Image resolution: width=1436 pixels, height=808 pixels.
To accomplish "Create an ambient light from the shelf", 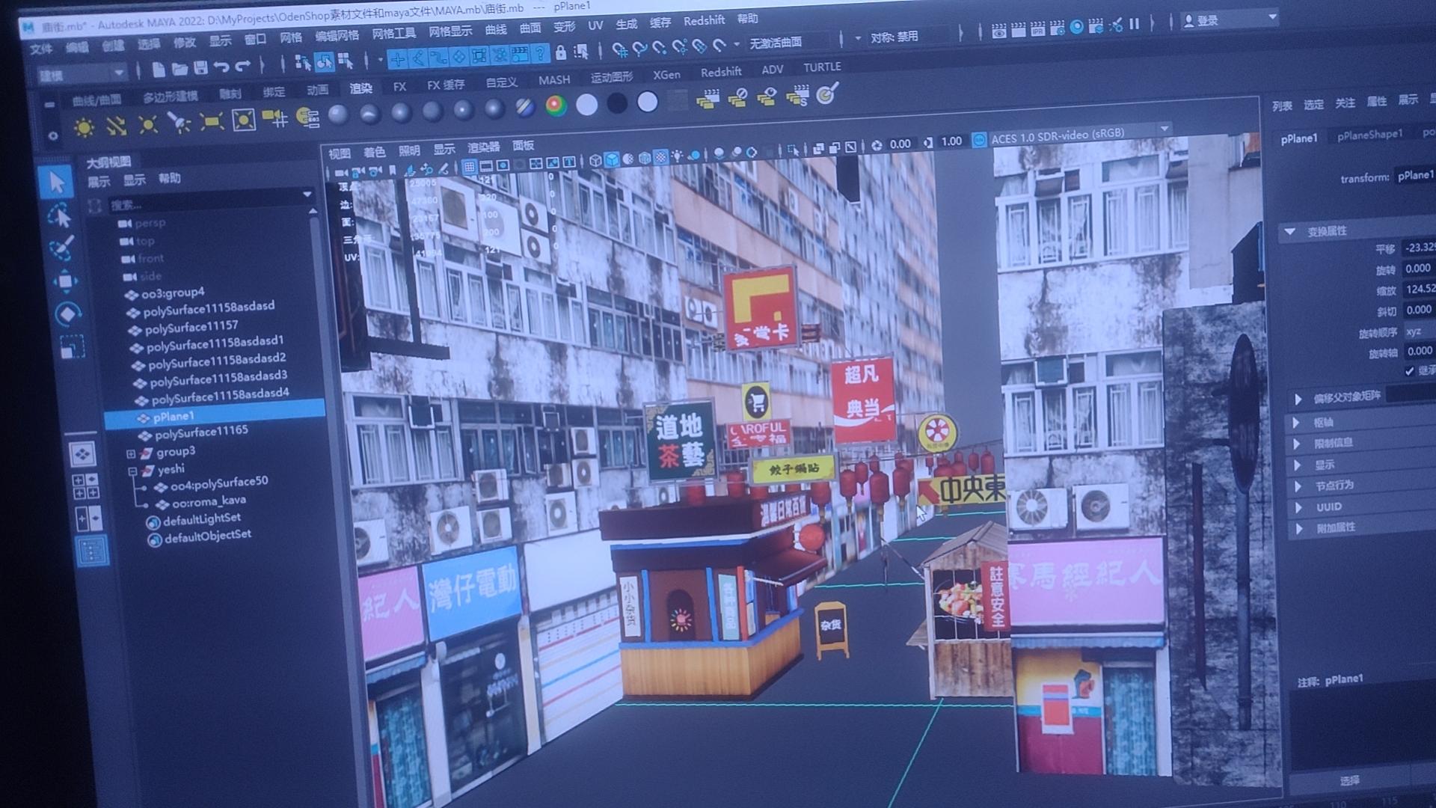I will (84, 128).
